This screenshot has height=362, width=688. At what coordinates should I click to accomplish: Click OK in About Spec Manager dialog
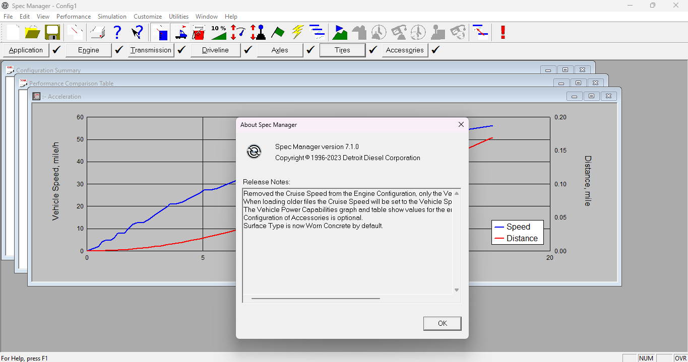[x=442, y=323]
